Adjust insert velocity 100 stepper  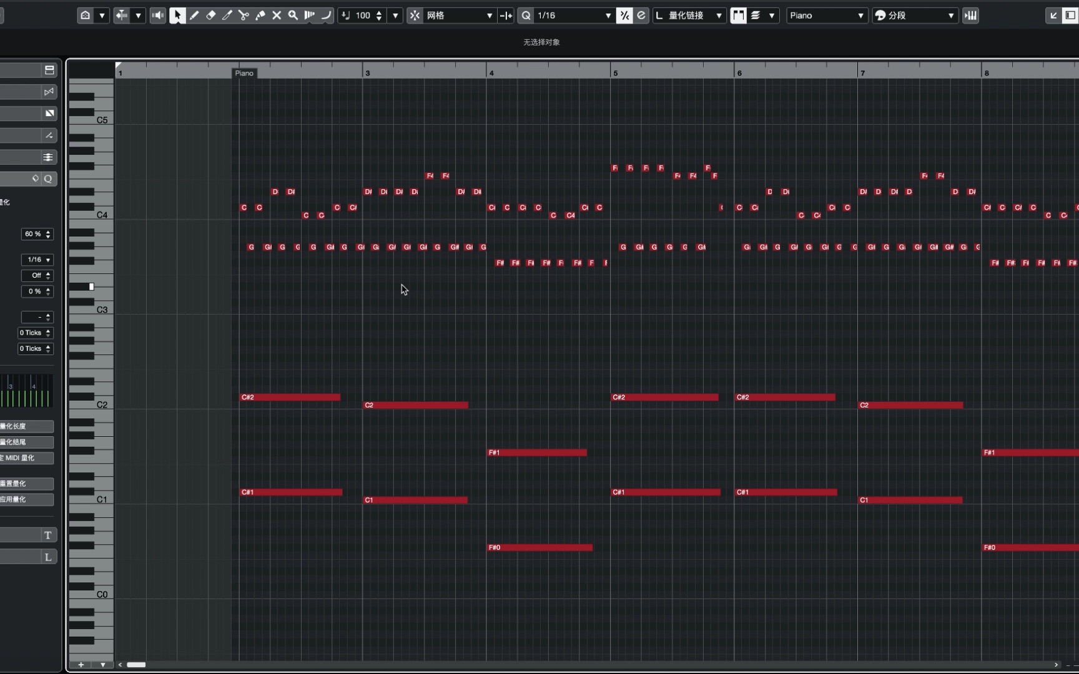379,16
